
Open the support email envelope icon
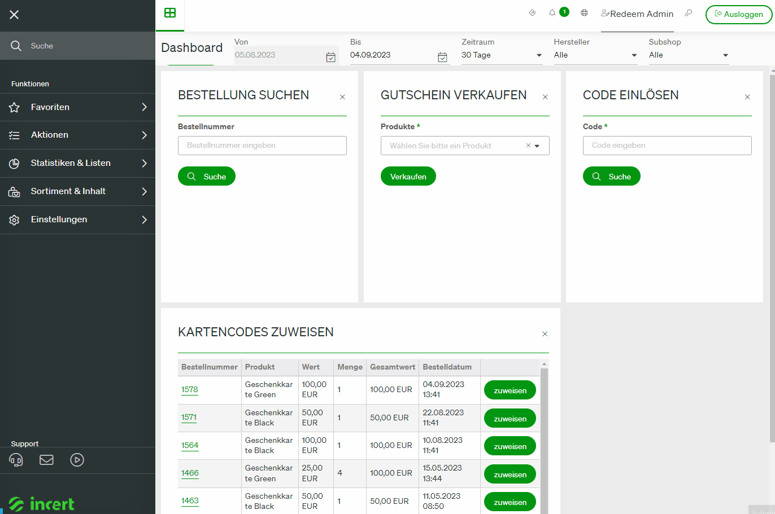click(x=46, y=460)
